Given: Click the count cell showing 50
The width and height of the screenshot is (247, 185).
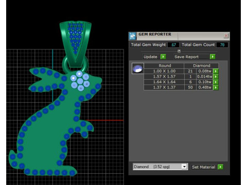Looking at the screenshot, I should [190, 87].
